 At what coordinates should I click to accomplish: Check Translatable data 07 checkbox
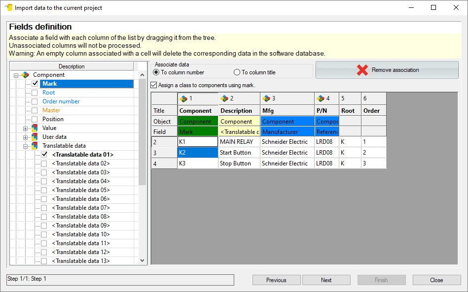(44, 208)
